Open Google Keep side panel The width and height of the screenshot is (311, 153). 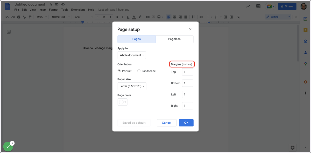[x=306, y=30]
